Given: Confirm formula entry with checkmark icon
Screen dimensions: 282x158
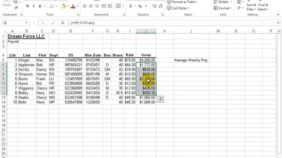Looking at the screenshot, I should pos(53,23).
